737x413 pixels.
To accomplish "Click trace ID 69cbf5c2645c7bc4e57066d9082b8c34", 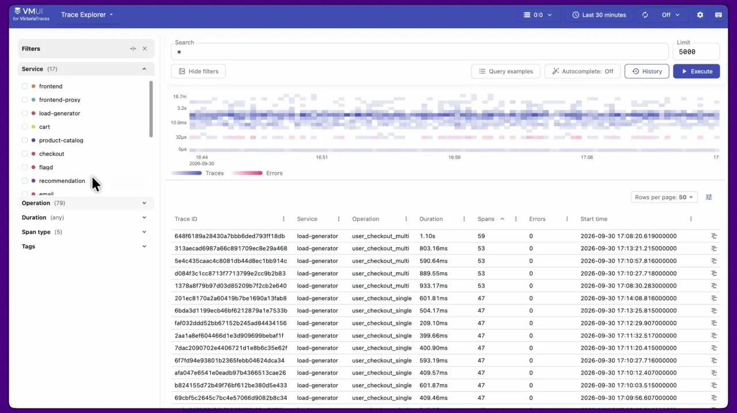I will (x=230, y=398).
